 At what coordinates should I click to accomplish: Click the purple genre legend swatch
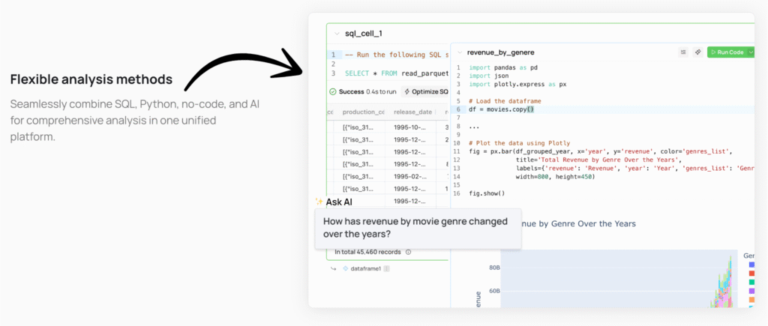pos(751,291)
